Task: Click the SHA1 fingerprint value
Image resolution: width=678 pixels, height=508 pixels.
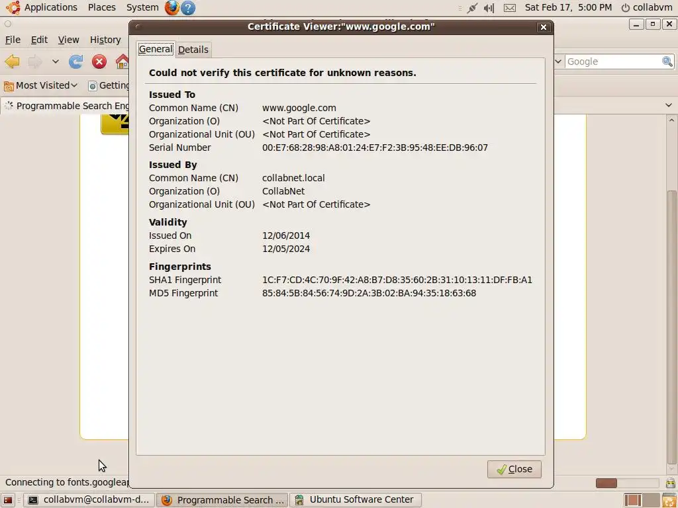Action: coord(397,280)
